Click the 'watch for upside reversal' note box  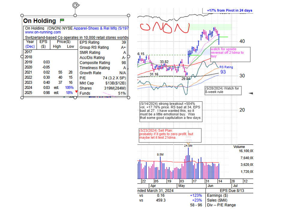point(230,54)
